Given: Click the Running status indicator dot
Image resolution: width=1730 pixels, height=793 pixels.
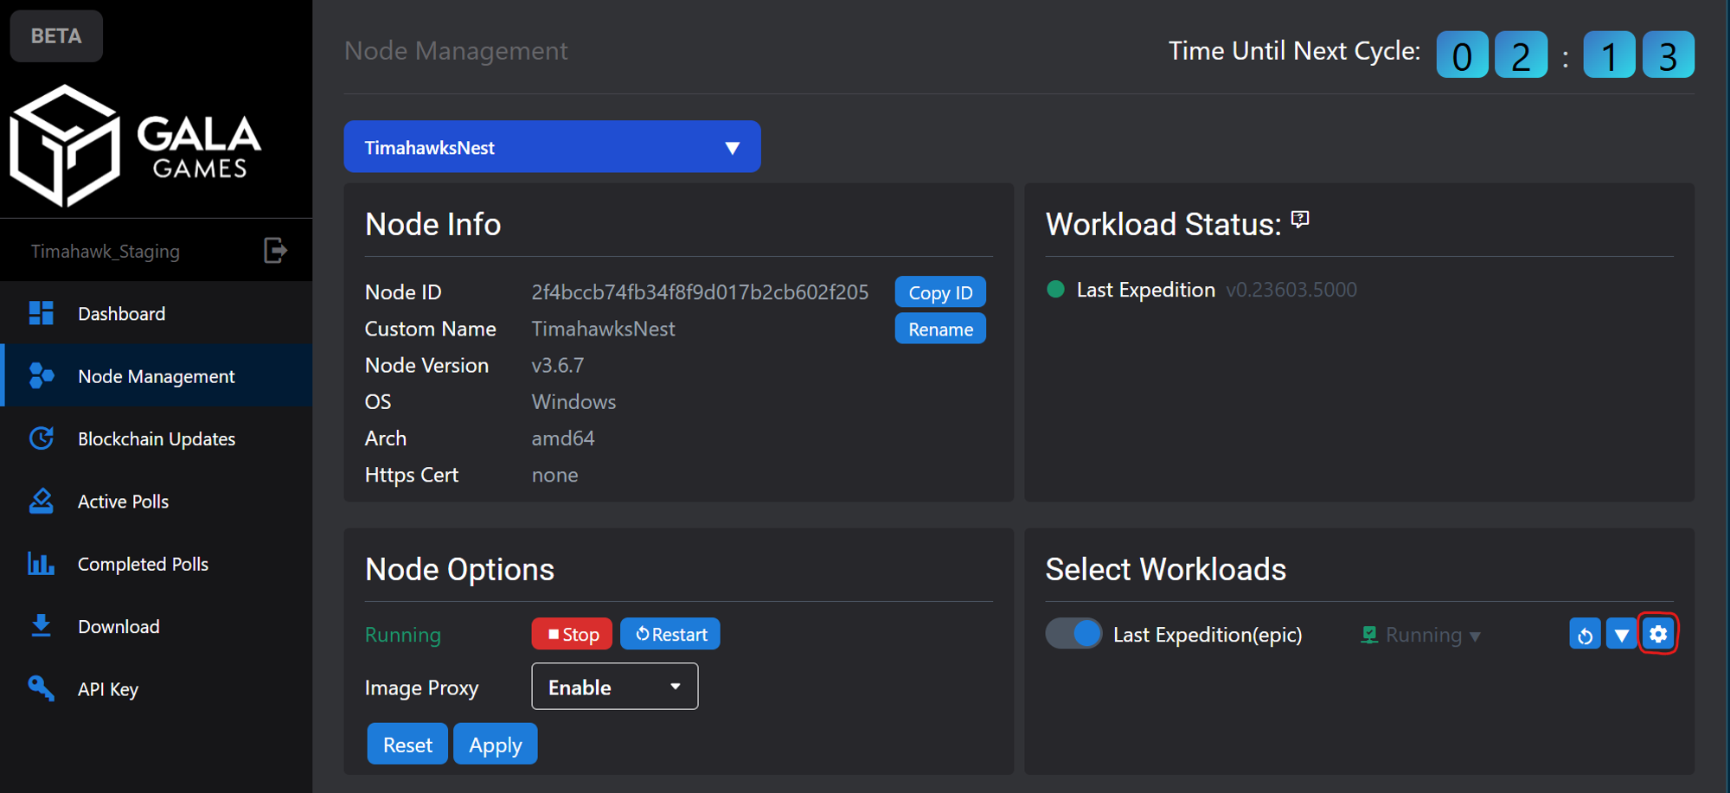Looking at the screenshot, I should pos(1055,290).
